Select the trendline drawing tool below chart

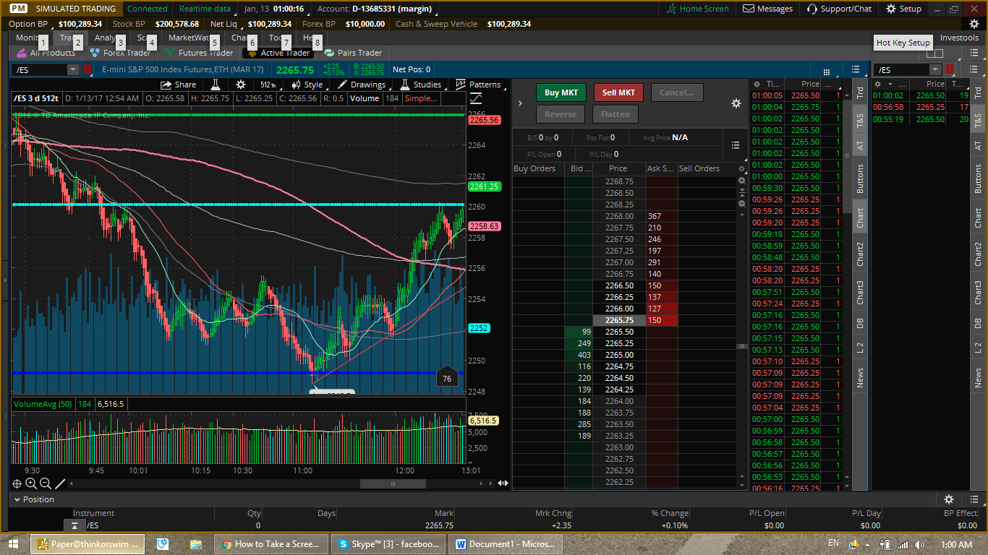tap(60, 483)
